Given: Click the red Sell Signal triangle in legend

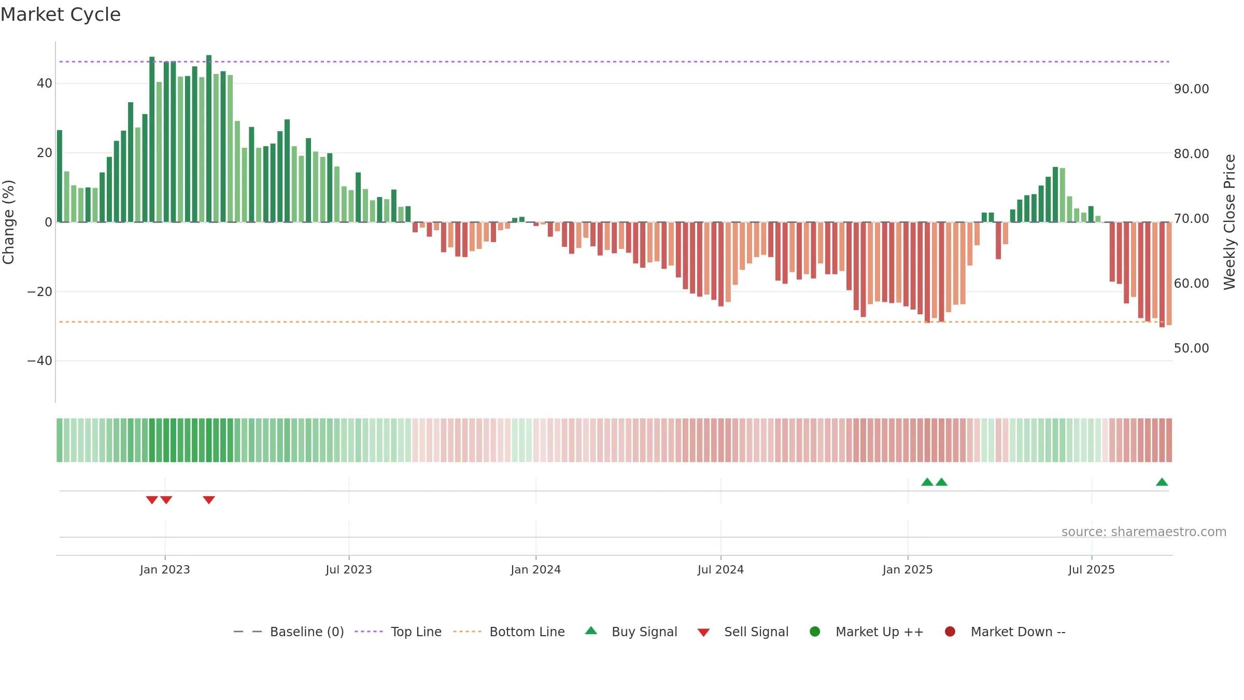Looking at the screenshot, I should [x=703, y=633].
